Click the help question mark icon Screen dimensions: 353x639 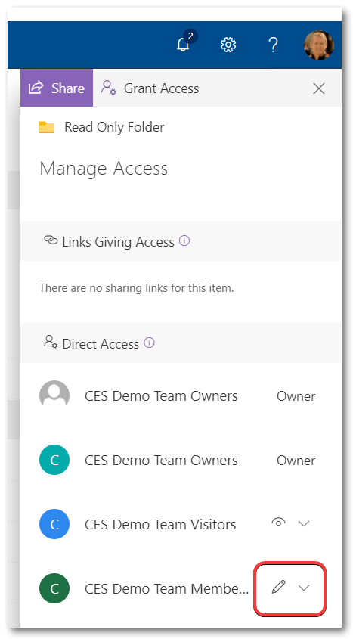pyautogui.click(x=273, y=45)
